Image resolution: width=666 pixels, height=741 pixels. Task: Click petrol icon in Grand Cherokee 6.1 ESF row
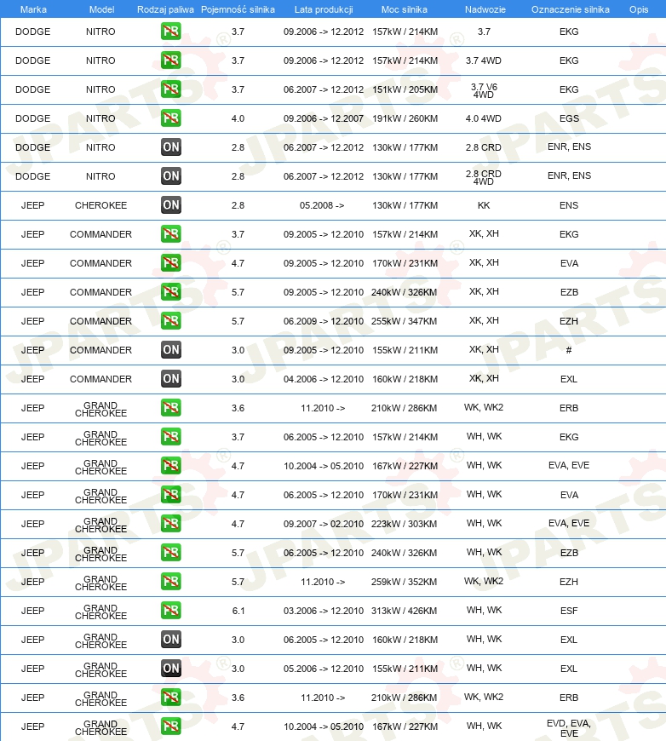(170, 611)
